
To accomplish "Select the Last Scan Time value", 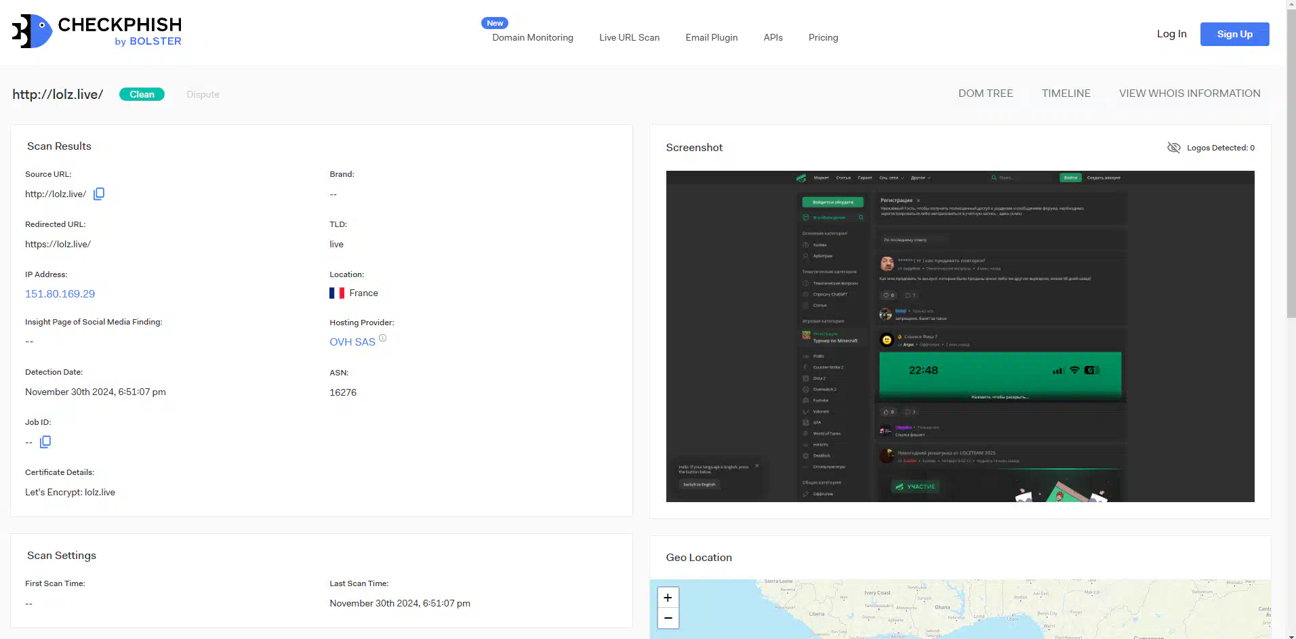I will click(x=399, y=603).
